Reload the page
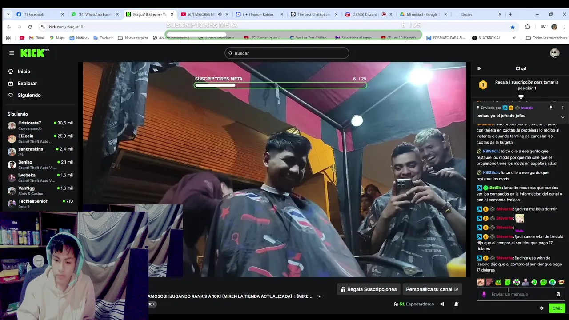This screenshot has height=320, width=569. coord(30,27)
